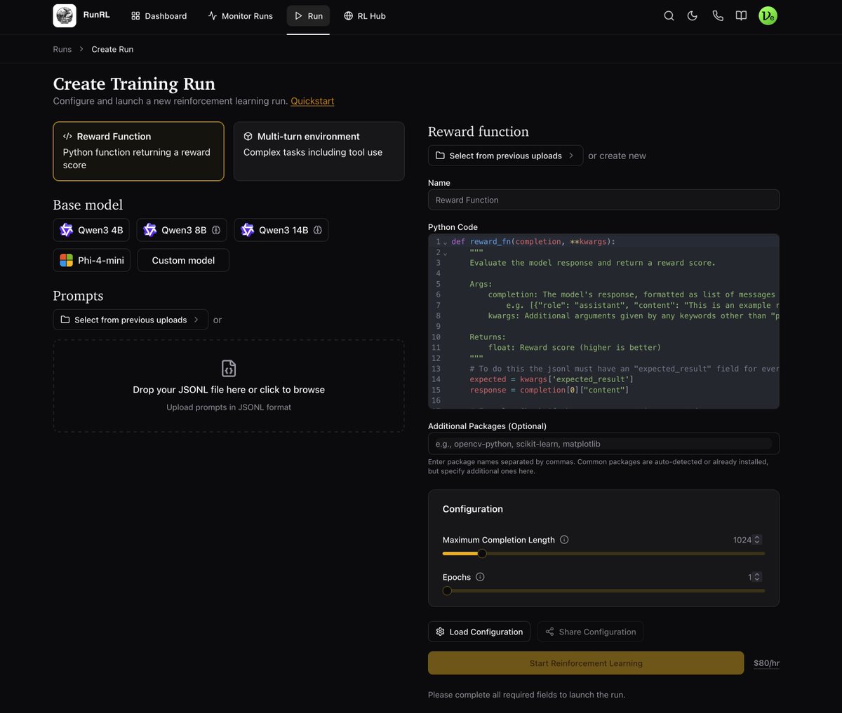Open the search icon in header
The width and height of the screenshot is (842, 713).
point(669,15)
